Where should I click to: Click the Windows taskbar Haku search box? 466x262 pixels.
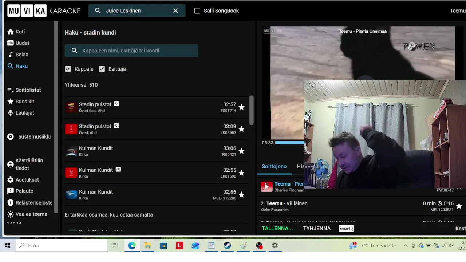click(62, 246)
